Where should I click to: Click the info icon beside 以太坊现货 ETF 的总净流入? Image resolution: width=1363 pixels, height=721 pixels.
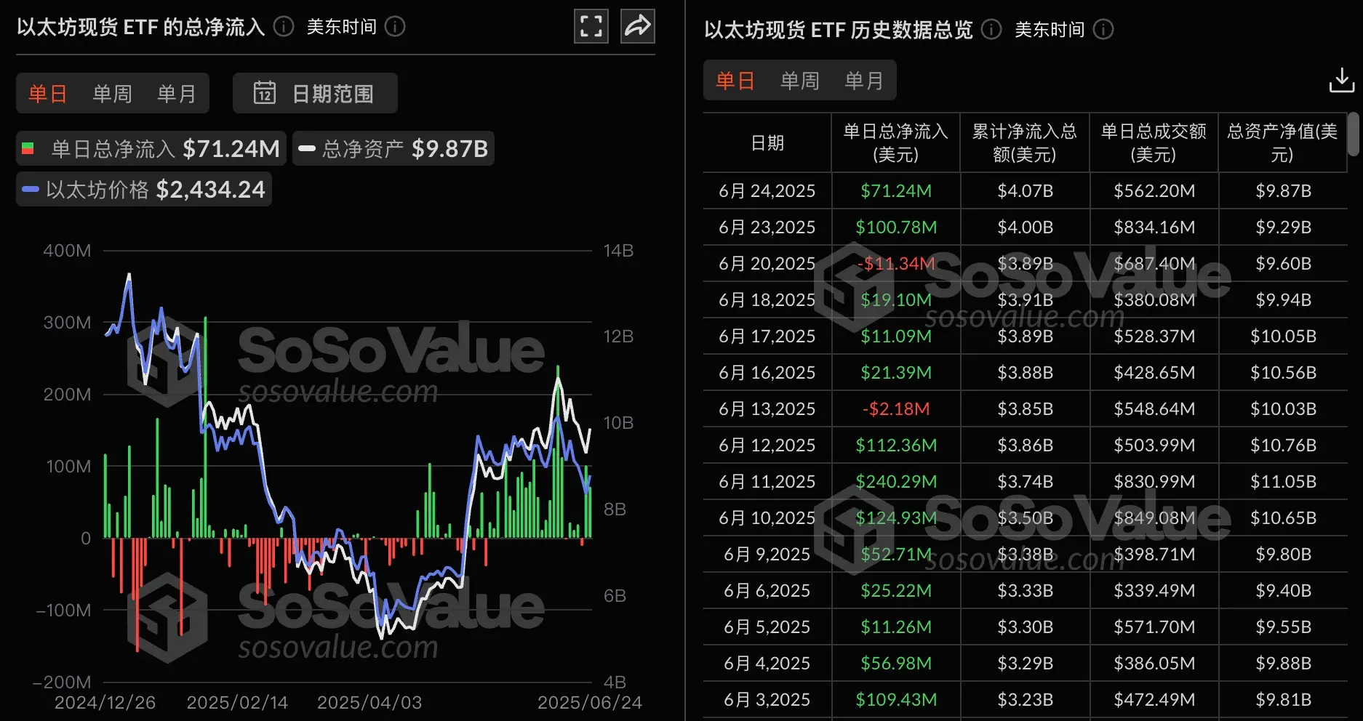coord(283,27)
